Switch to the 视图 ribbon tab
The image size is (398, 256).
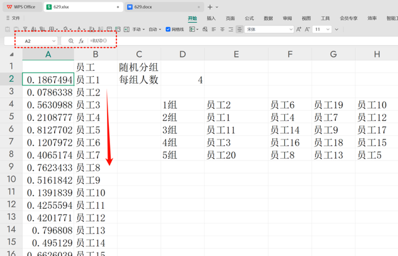[x=306, y=18]
